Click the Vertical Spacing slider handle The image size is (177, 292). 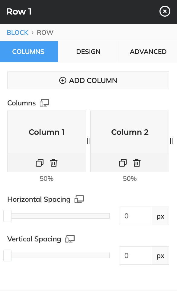[7, 255]
